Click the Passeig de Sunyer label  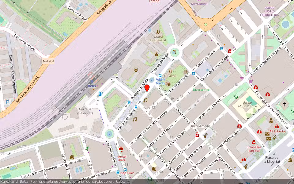coord(111,154)
